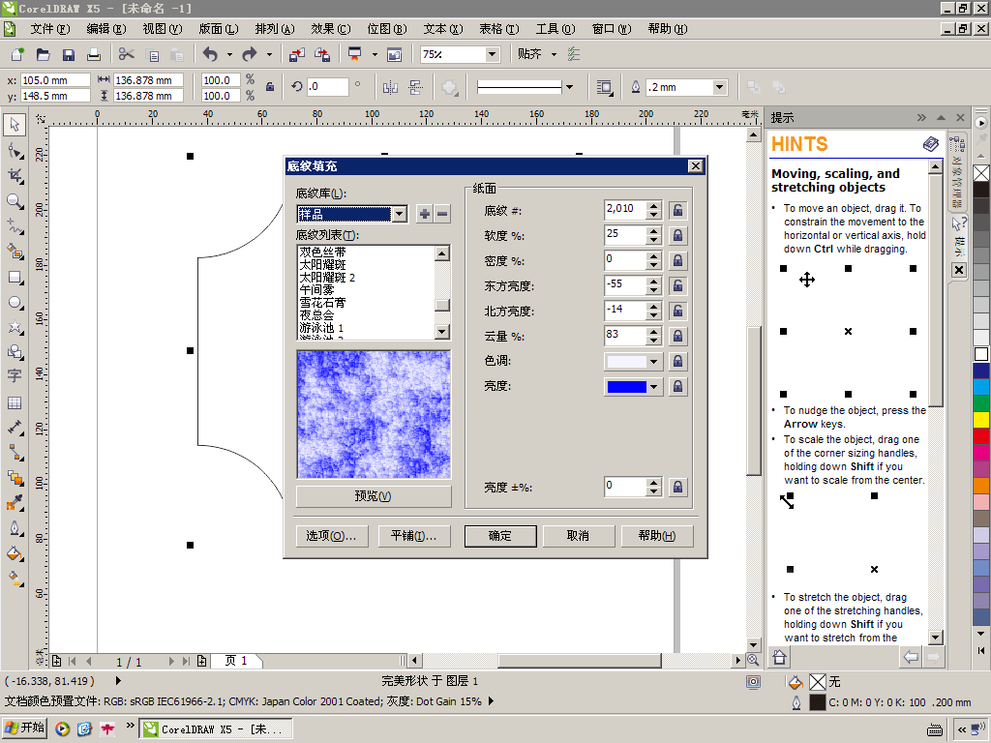The image size is (991, 743).
Task: Pick the yellow swatch in color palette
Action: tap(981, 420)
